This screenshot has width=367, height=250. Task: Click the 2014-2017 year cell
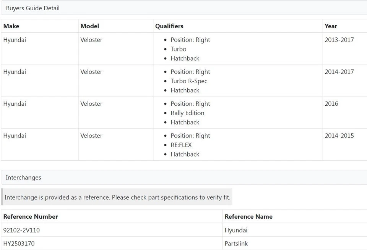click(339, 72)
